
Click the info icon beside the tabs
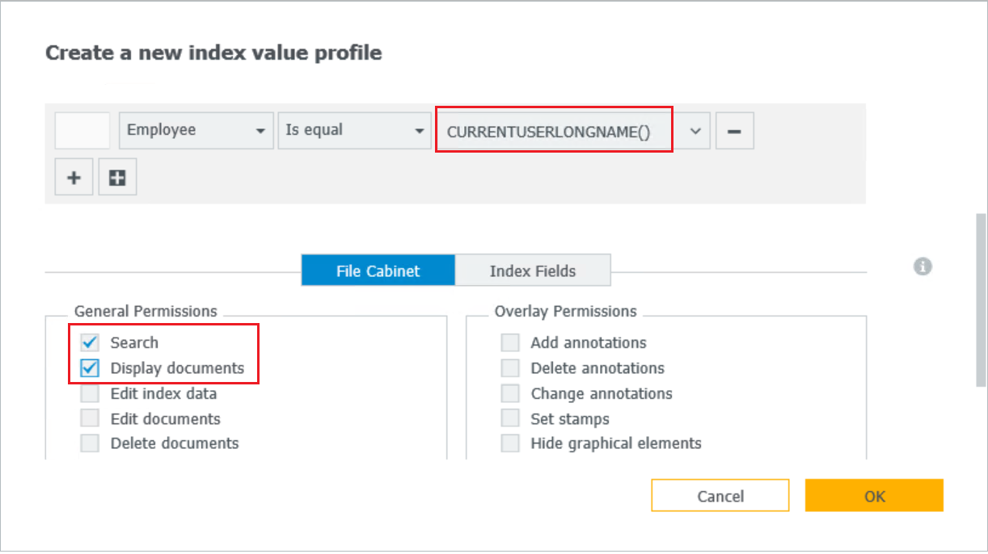click(x=923, y=267)
